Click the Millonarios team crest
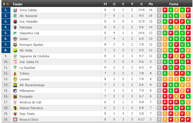 (x=15, y=91)
